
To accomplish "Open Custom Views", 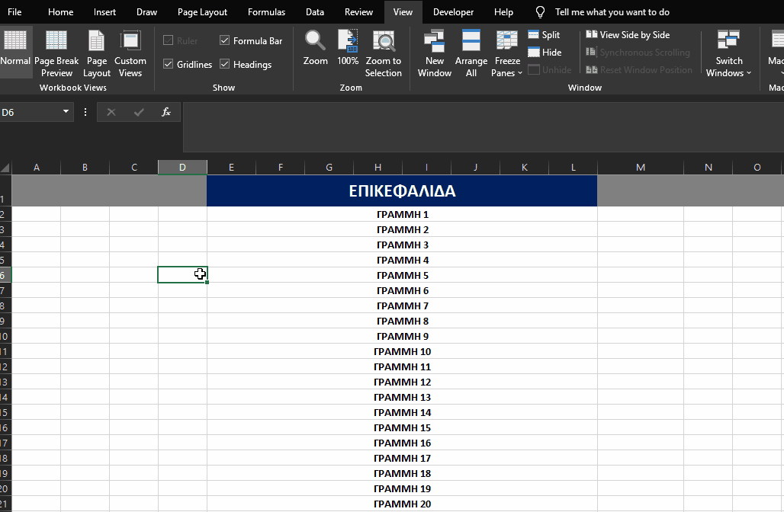I will point(130,52).
